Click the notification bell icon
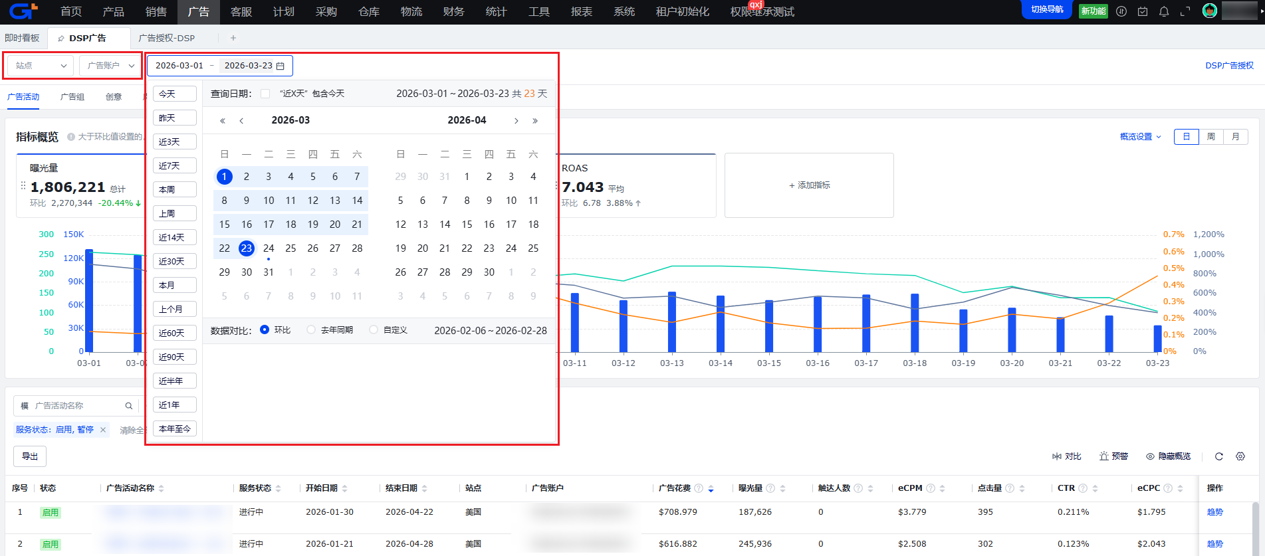 (x=1164, y=11)
